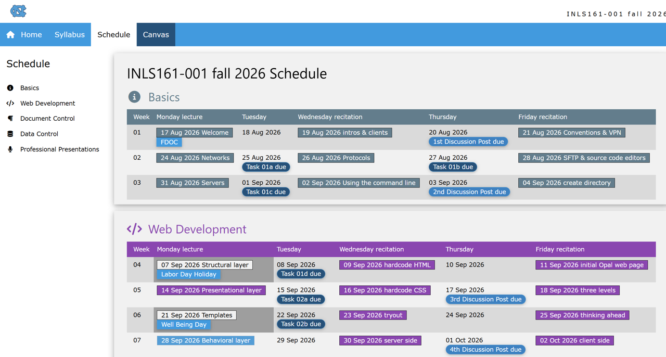Click the Document Control paragraph icon

coord(10,119)
